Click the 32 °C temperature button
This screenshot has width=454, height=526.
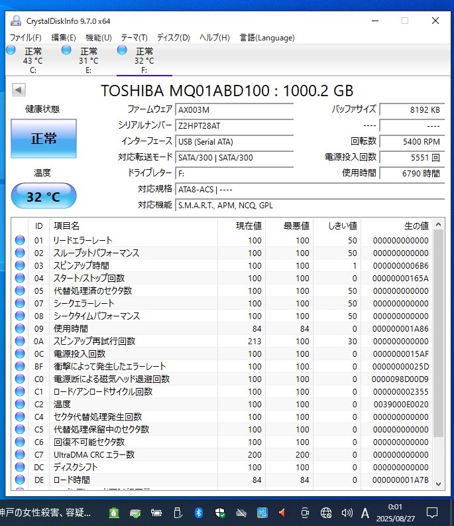tap(44, 196)
